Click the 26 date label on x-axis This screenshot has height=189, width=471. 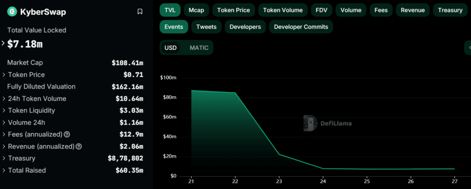tap(411, 182)
